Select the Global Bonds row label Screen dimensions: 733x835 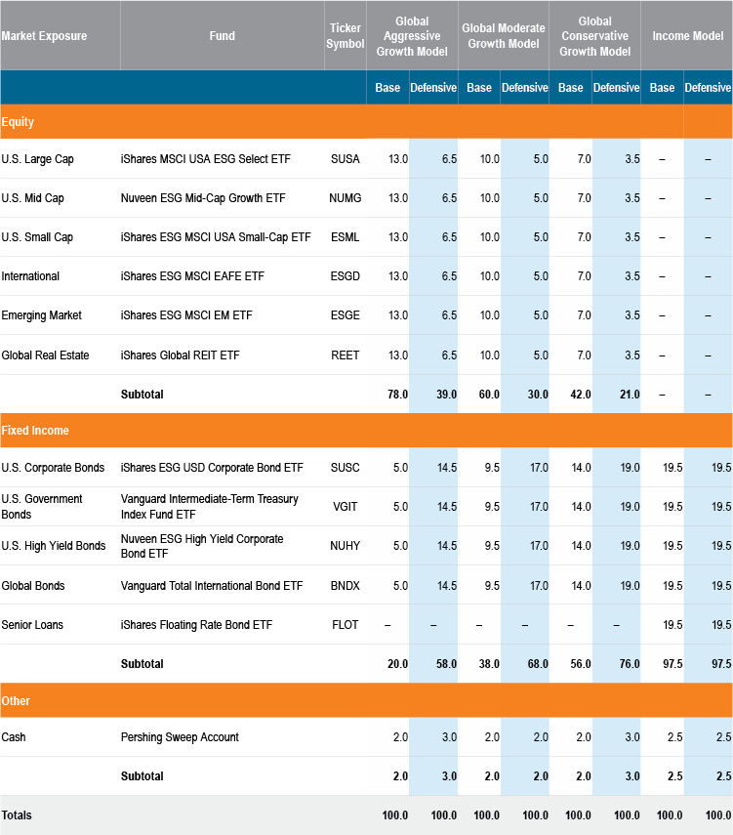33,586
